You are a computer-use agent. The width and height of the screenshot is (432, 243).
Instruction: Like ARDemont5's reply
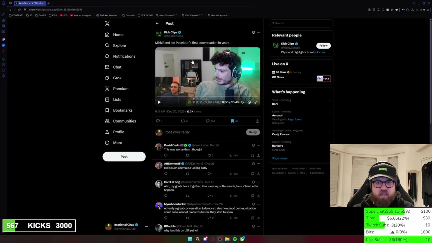click(x=209, y=174)
